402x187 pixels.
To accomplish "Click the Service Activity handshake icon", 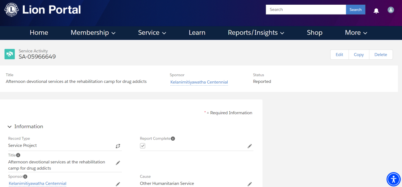I will [10, 54].
